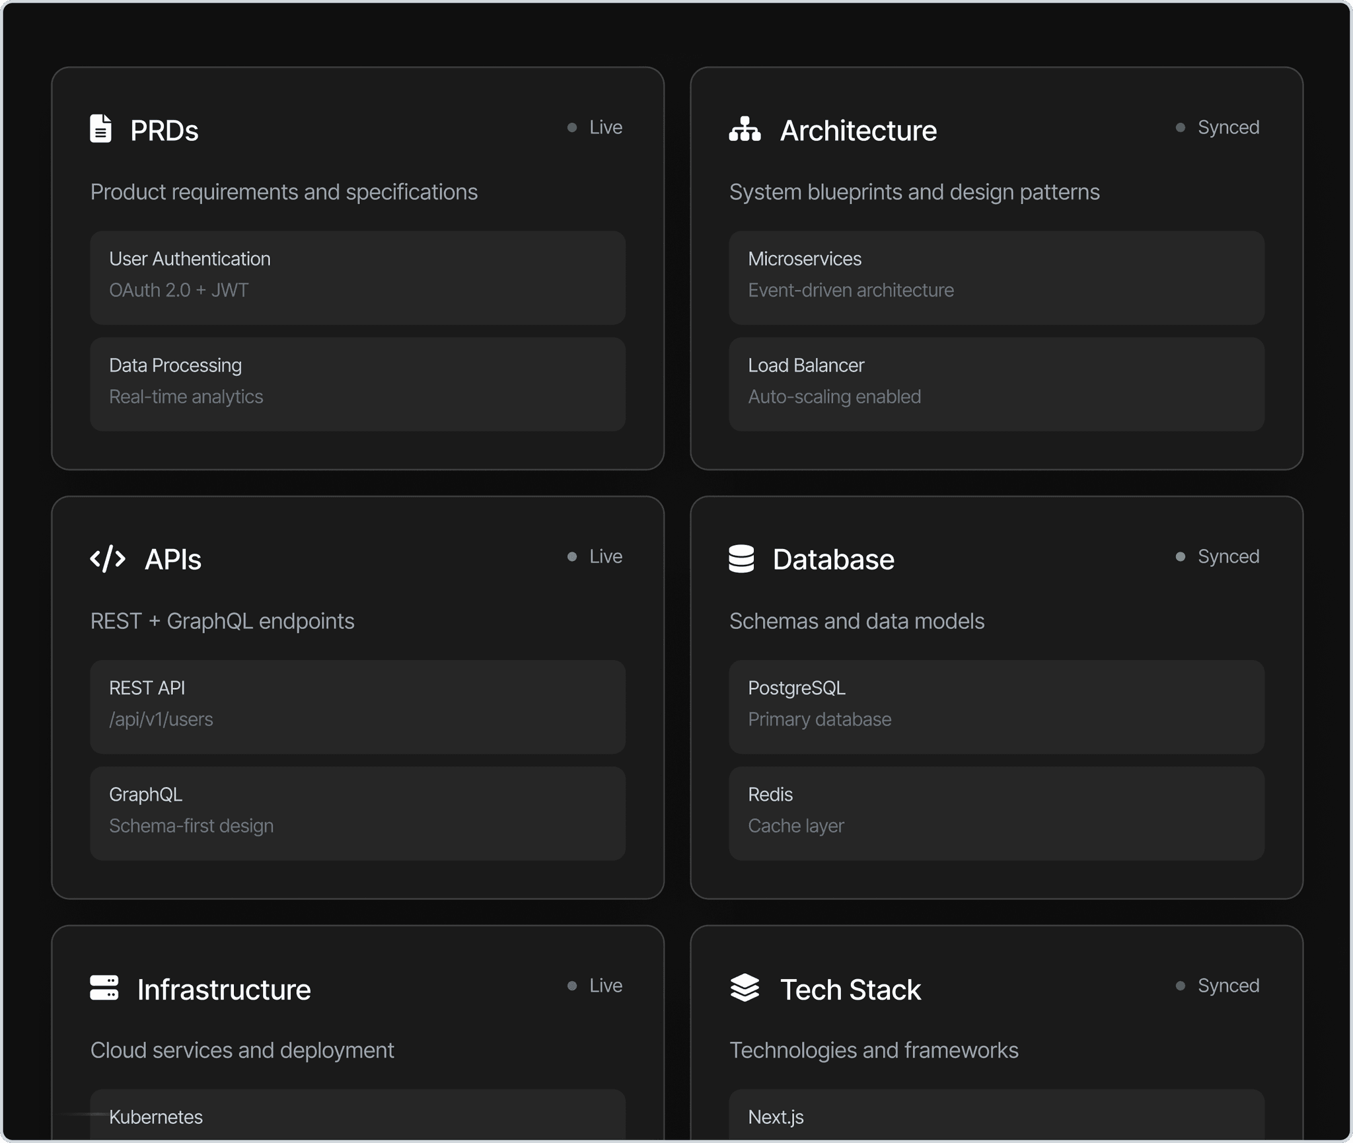Open the APIs card header
The image size is (1353, 1143).
tap(174, 559)
